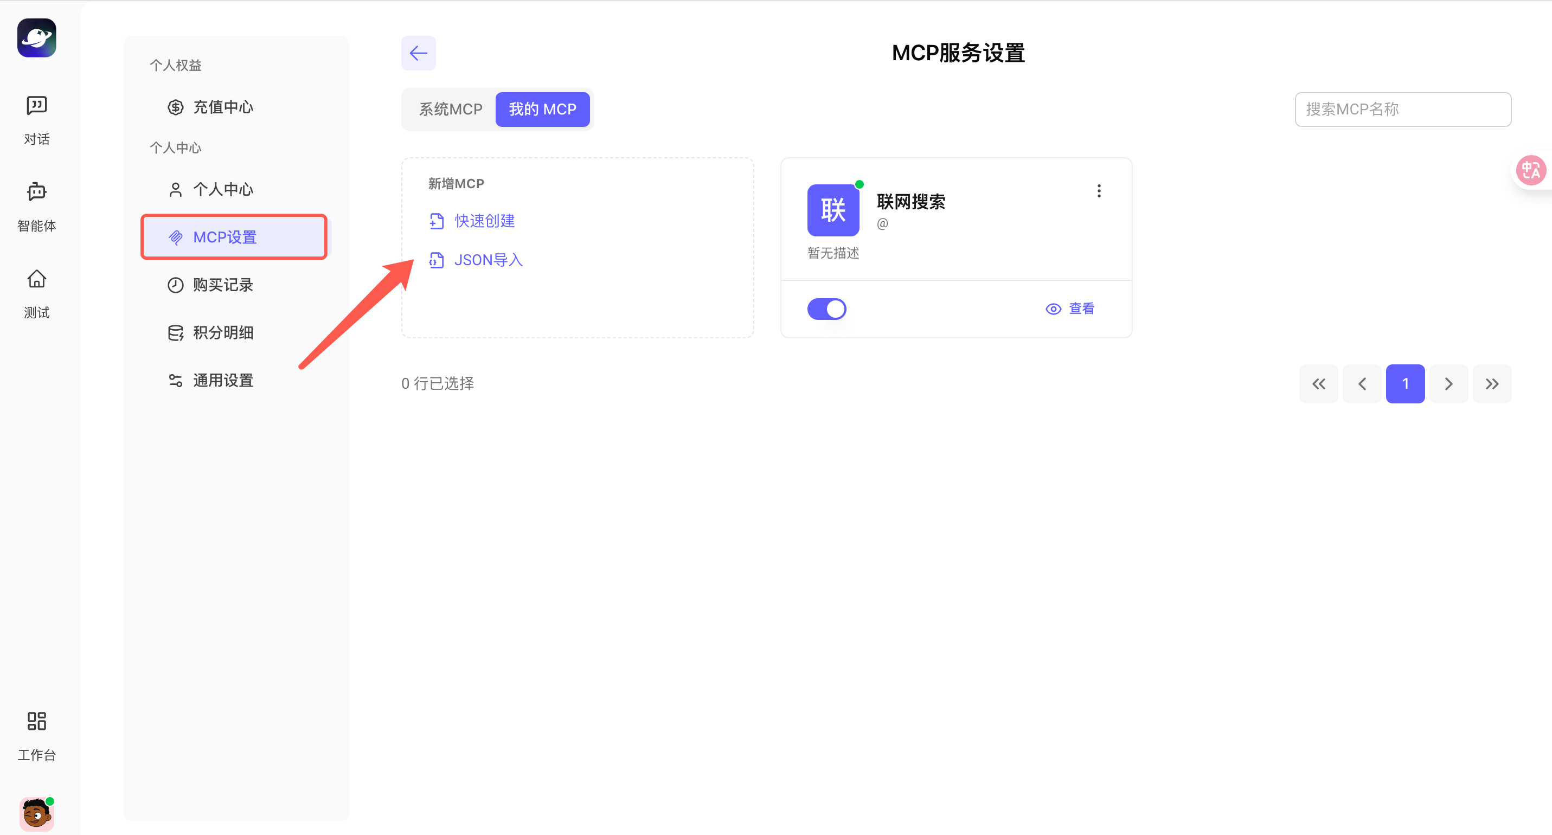Open the three-dot menu on 联网搜索 card
1552x835 pixels.
pyautogui.click(x=1098, y=191)
